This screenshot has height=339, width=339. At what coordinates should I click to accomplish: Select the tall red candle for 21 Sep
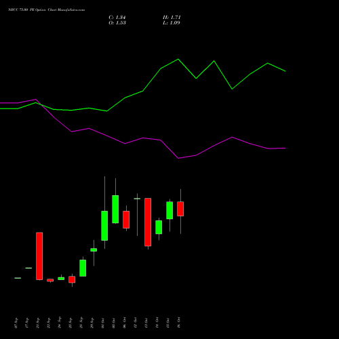click(39, 256)
